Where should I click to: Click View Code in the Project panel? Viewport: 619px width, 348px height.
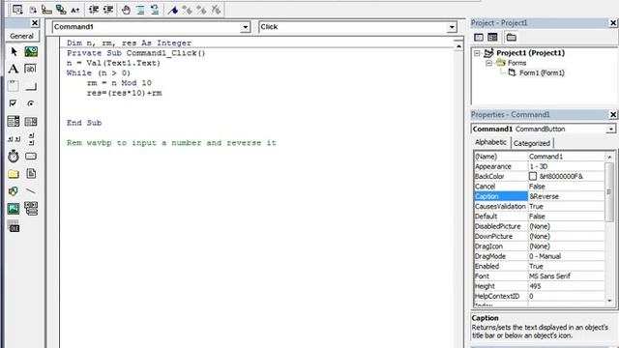click(x=479, y=38)
